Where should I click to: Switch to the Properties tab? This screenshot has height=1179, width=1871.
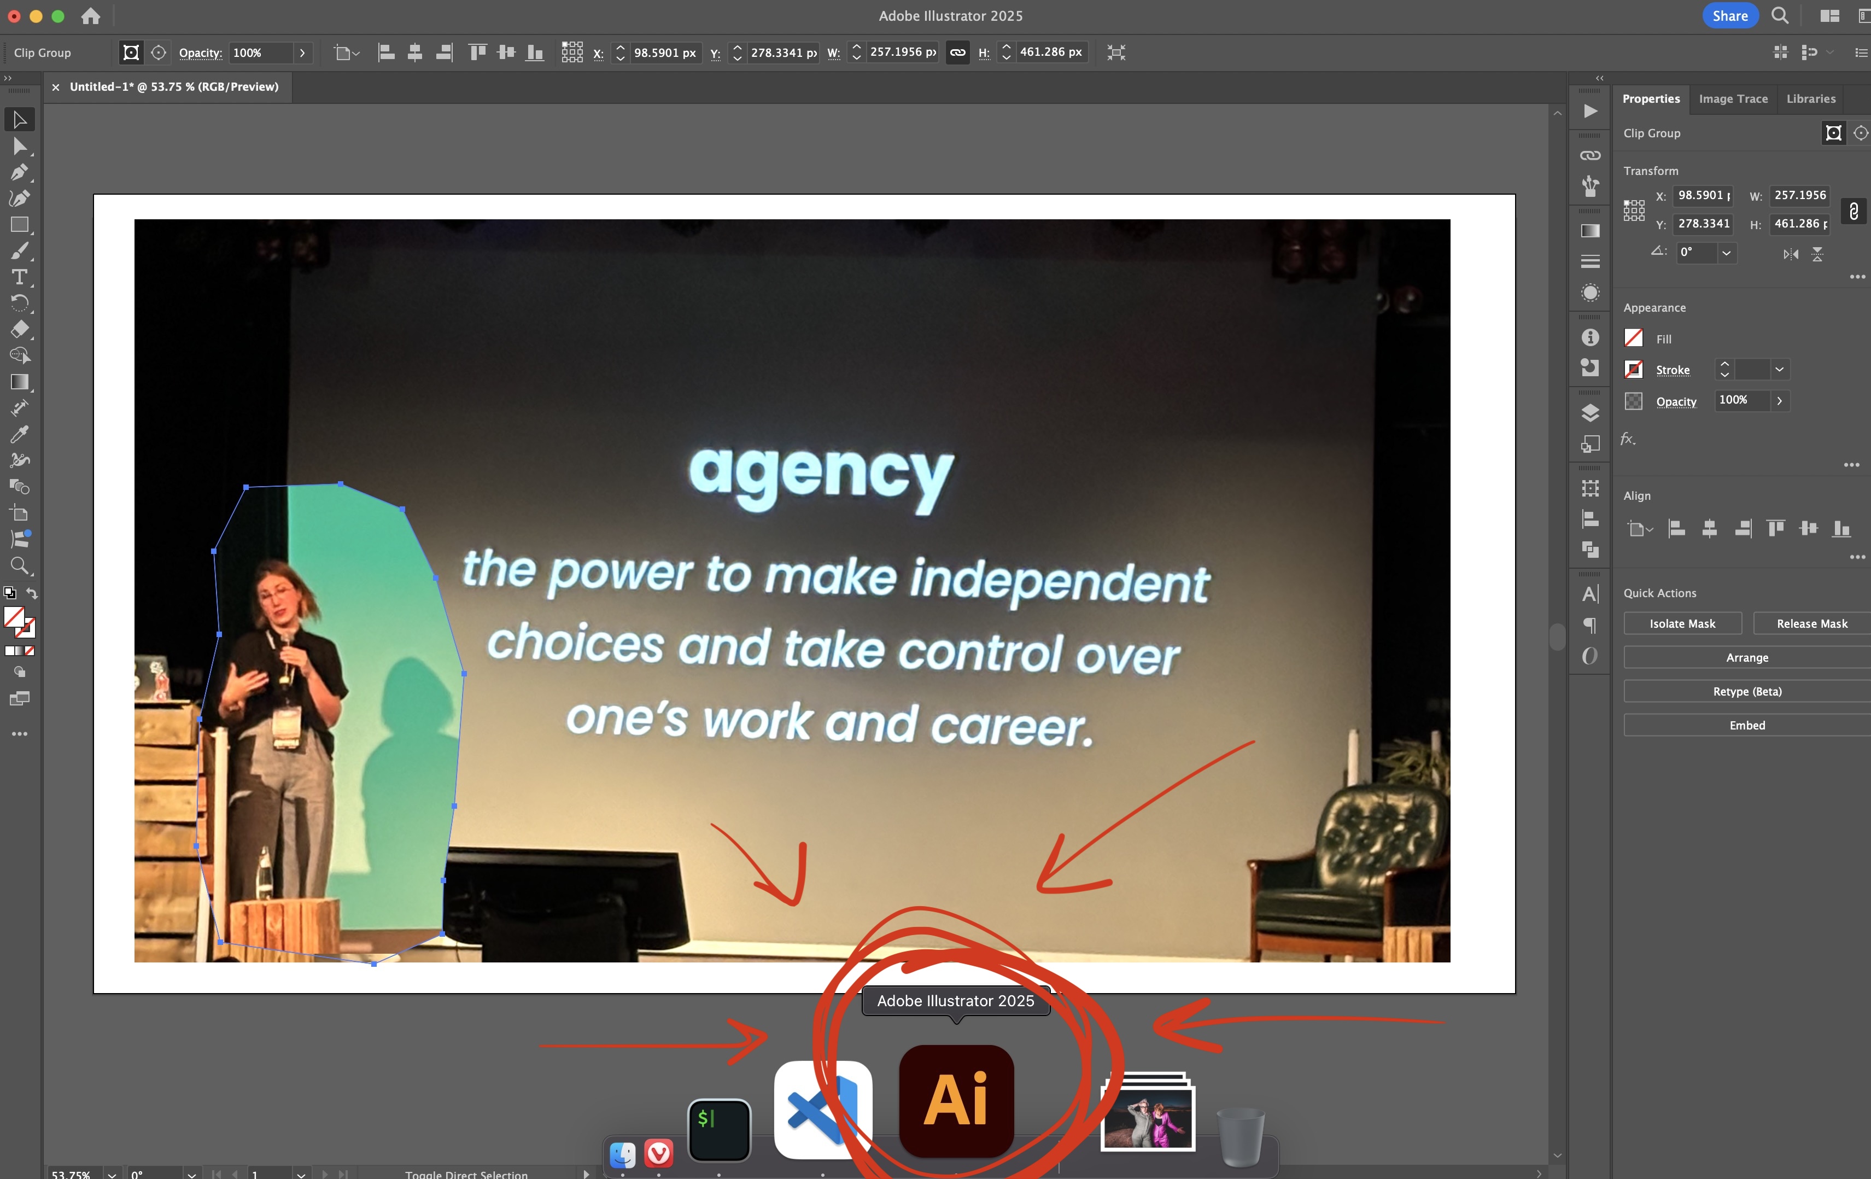(x=1650, y=98)
